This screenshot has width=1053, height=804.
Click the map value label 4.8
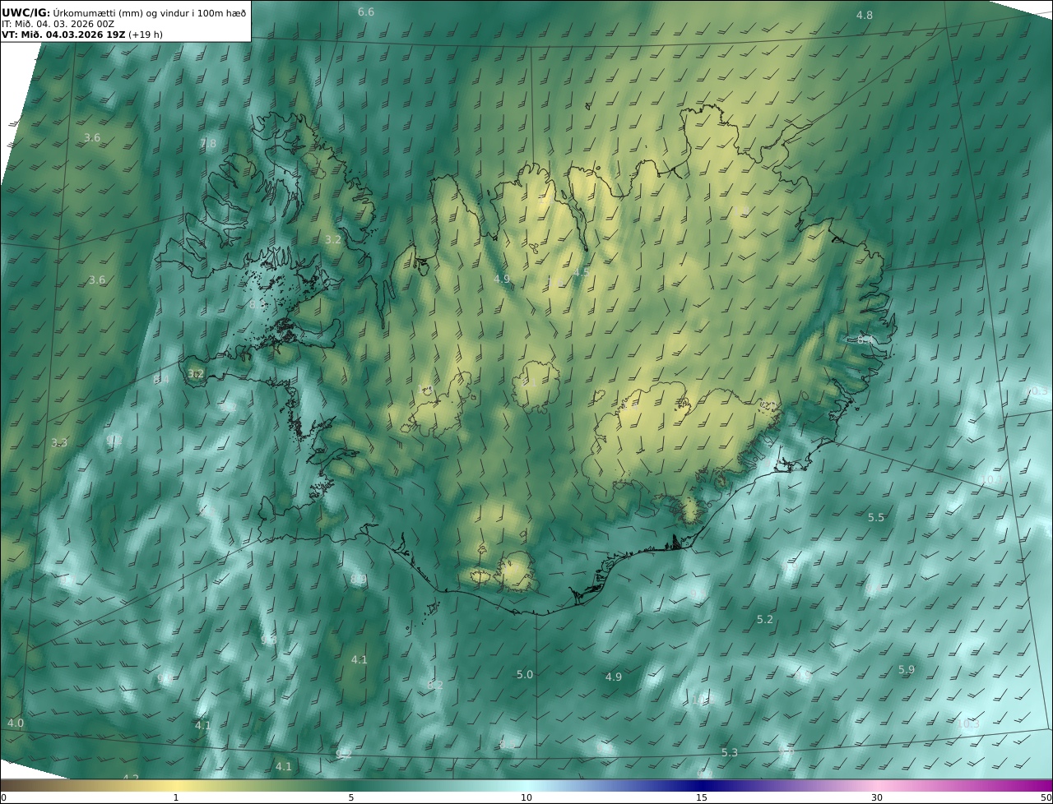[x=865, y=15]
